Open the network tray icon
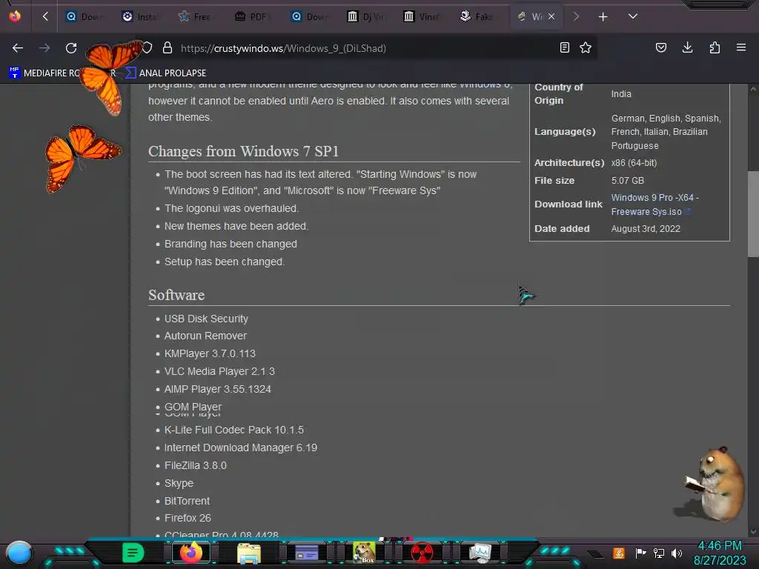 (x=659, y=553)
